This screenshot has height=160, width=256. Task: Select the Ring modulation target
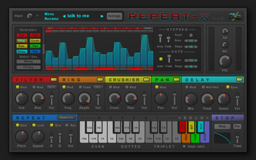tap(22, 41)
